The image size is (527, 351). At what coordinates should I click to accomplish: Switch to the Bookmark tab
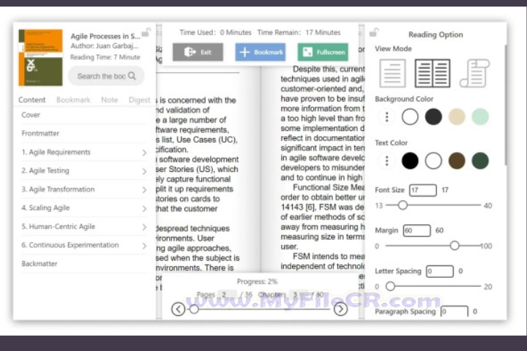click(73, 99)
